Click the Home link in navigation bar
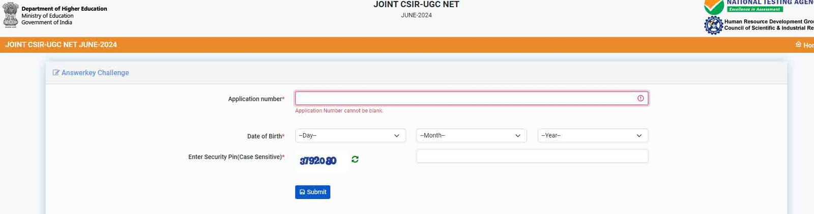 805,45
